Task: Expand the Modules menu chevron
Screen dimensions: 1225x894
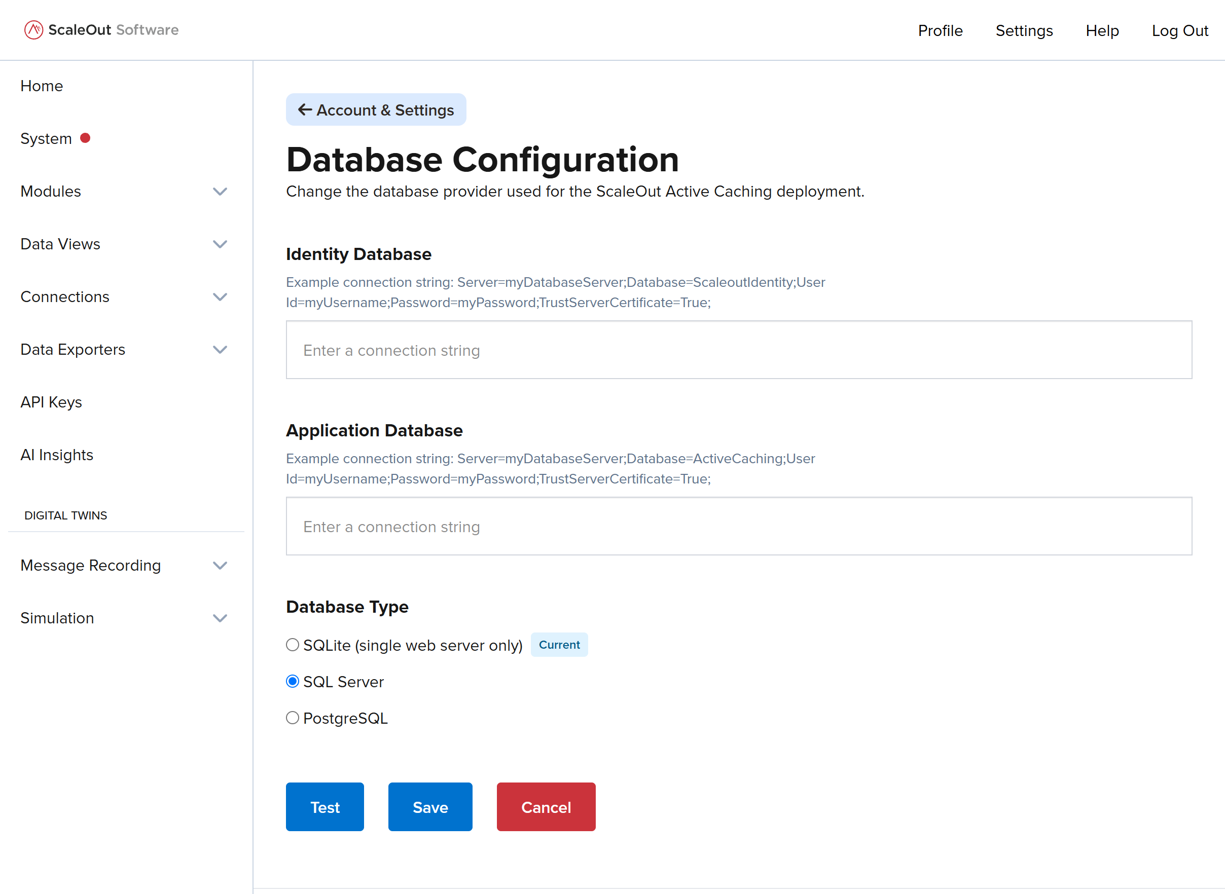Action: [220, 192]
